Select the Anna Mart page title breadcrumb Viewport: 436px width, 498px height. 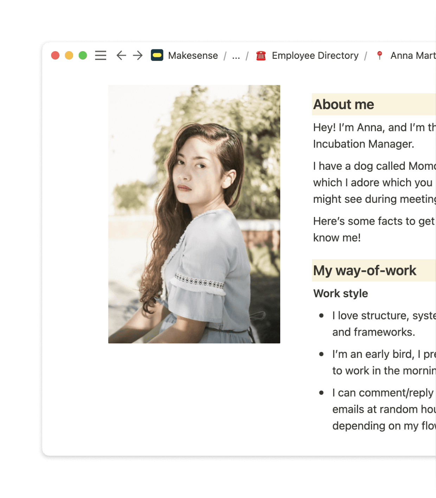pos(413,56)
